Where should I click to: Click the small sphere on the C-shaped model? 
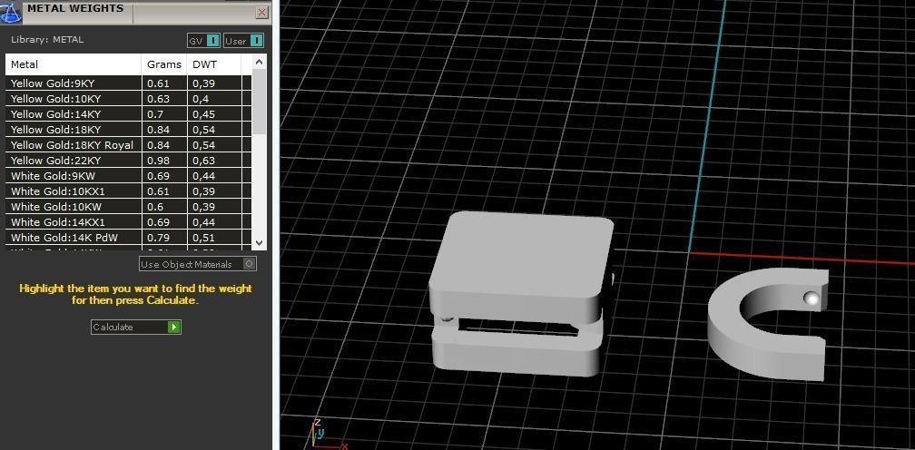pos(812,298)
